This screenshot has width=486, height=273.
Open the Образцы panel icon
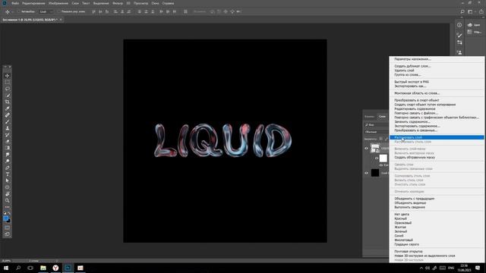pyautogui.click(x=470, y=32)
